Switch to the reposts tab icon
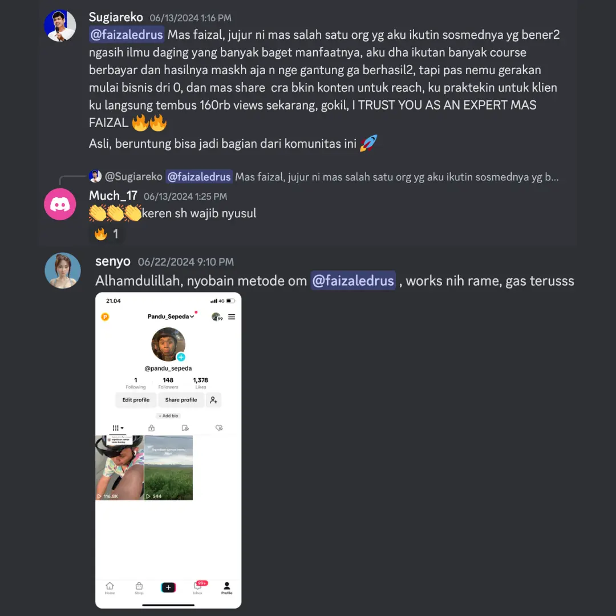 185,428
